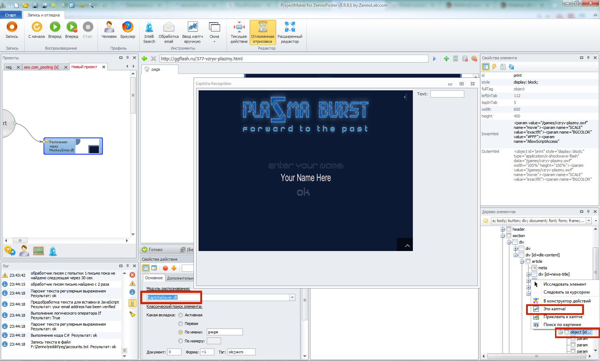Click the sun icon in Дерево элементов
This screenshot has height=361, width=600.
pos(486,221)
